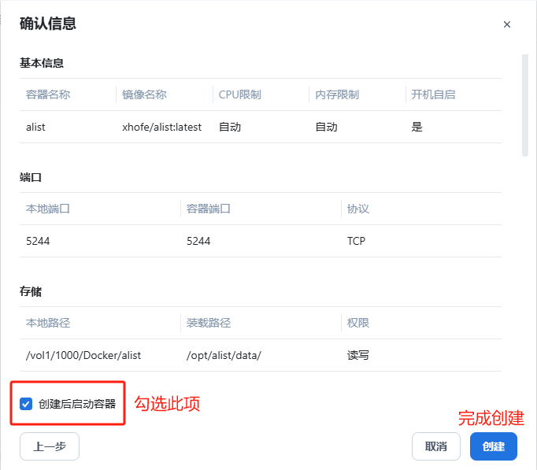Go back with the 上一步 button
The image size is (537, 470).
coord(50,446)
